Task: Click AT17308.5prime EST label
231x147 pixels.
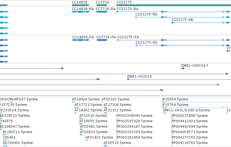Action: tap(117, 105)
